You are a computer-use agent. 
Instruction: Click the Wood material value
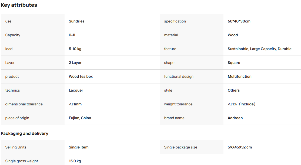click(x=233, y=35)
